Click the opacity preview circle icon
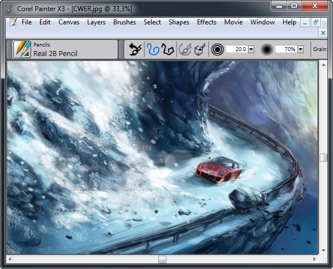 [267, 49]
